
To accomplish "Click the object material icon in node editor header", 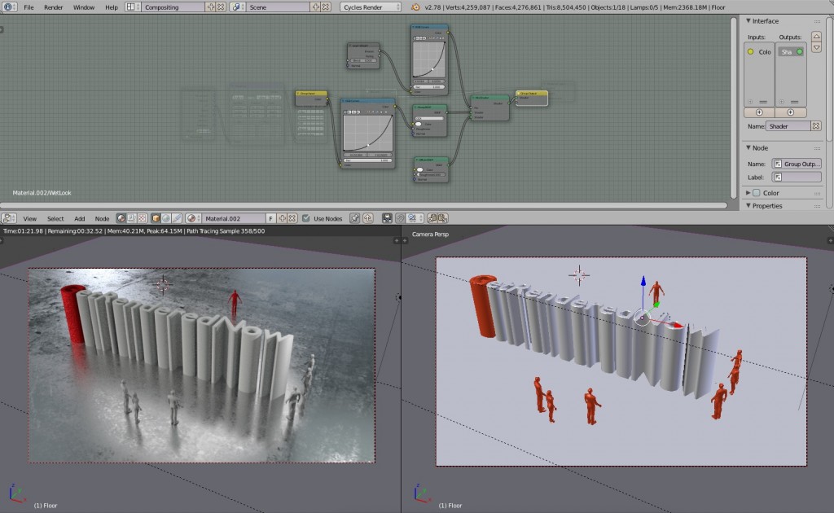I will pos(155,218).
